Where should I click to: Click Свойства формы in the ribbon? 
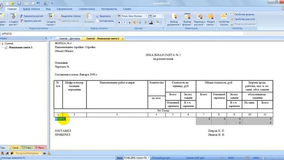click(243, 14)
